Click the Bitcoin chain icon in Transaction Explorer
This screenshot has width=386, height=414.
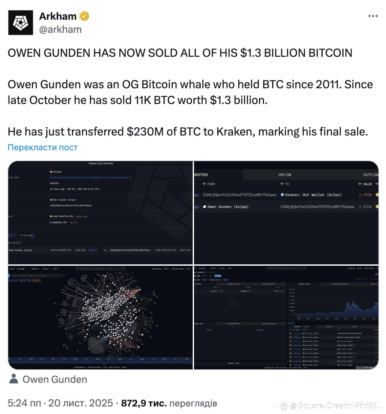51,172
